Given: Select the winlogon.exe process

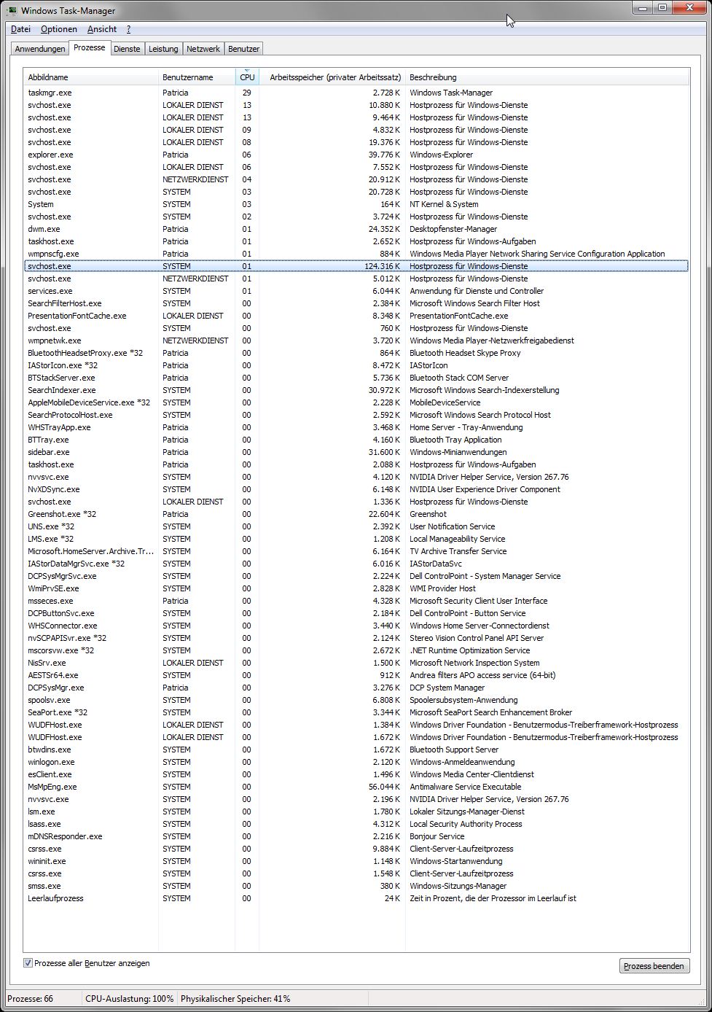Looking at the screenshot, I should point(356,762).
